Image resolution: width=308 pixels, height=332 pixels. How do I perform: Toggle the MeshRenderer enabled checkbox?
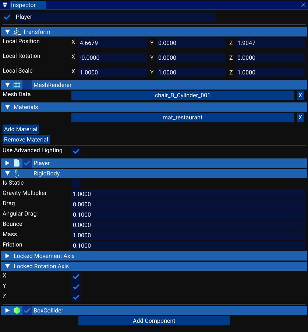point(27,85)
